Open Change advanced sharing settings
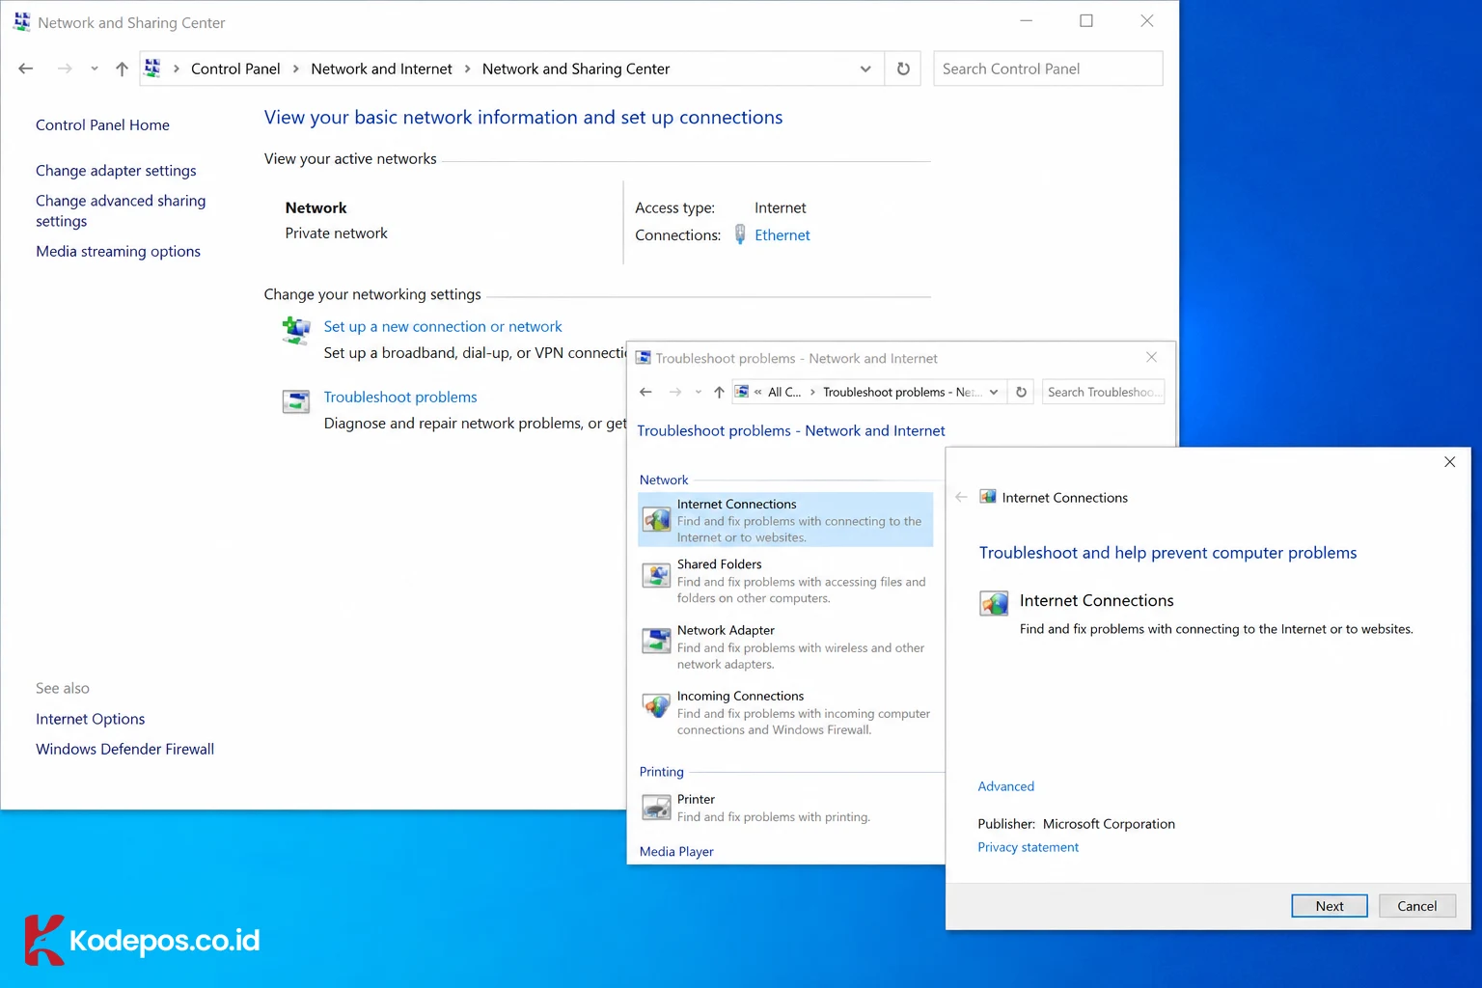 click(x=121, y=210)
